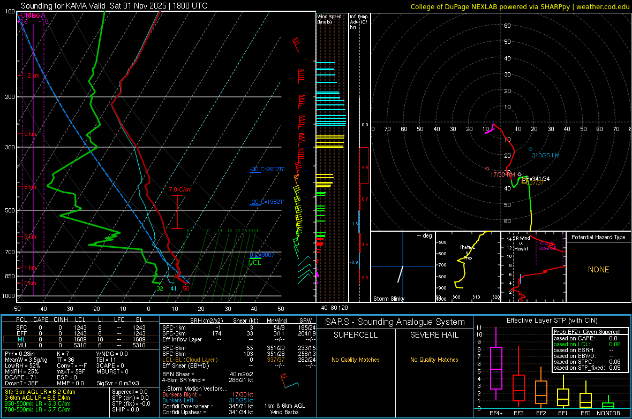Screen dimensions: 632x419
Task: Click the blue Bunkers Left = line
Action: pos(208,400)
